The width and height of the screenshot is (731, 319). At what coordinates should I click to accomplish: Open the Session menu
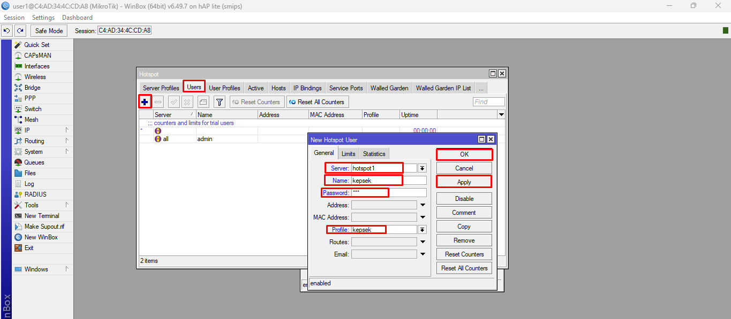[x=14, y=18]
